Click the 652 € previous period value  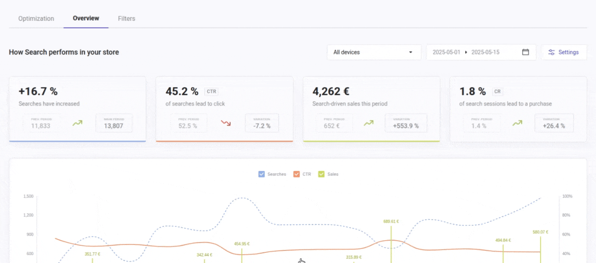pyautogui.click(x=332, y=126)
